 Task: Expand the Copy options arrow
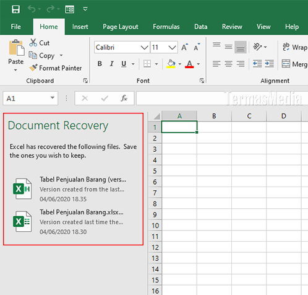(61, 55)
